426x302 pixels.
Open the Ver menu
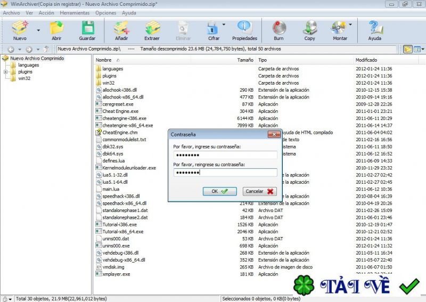29,13
